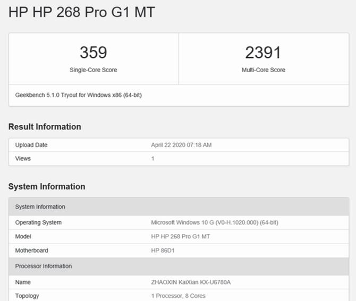Image resolution: width=356 pixels, height=301 pixels.
Task: Click the Single-Core Score label
Action: pyautogui.click(x=94, y=70)
